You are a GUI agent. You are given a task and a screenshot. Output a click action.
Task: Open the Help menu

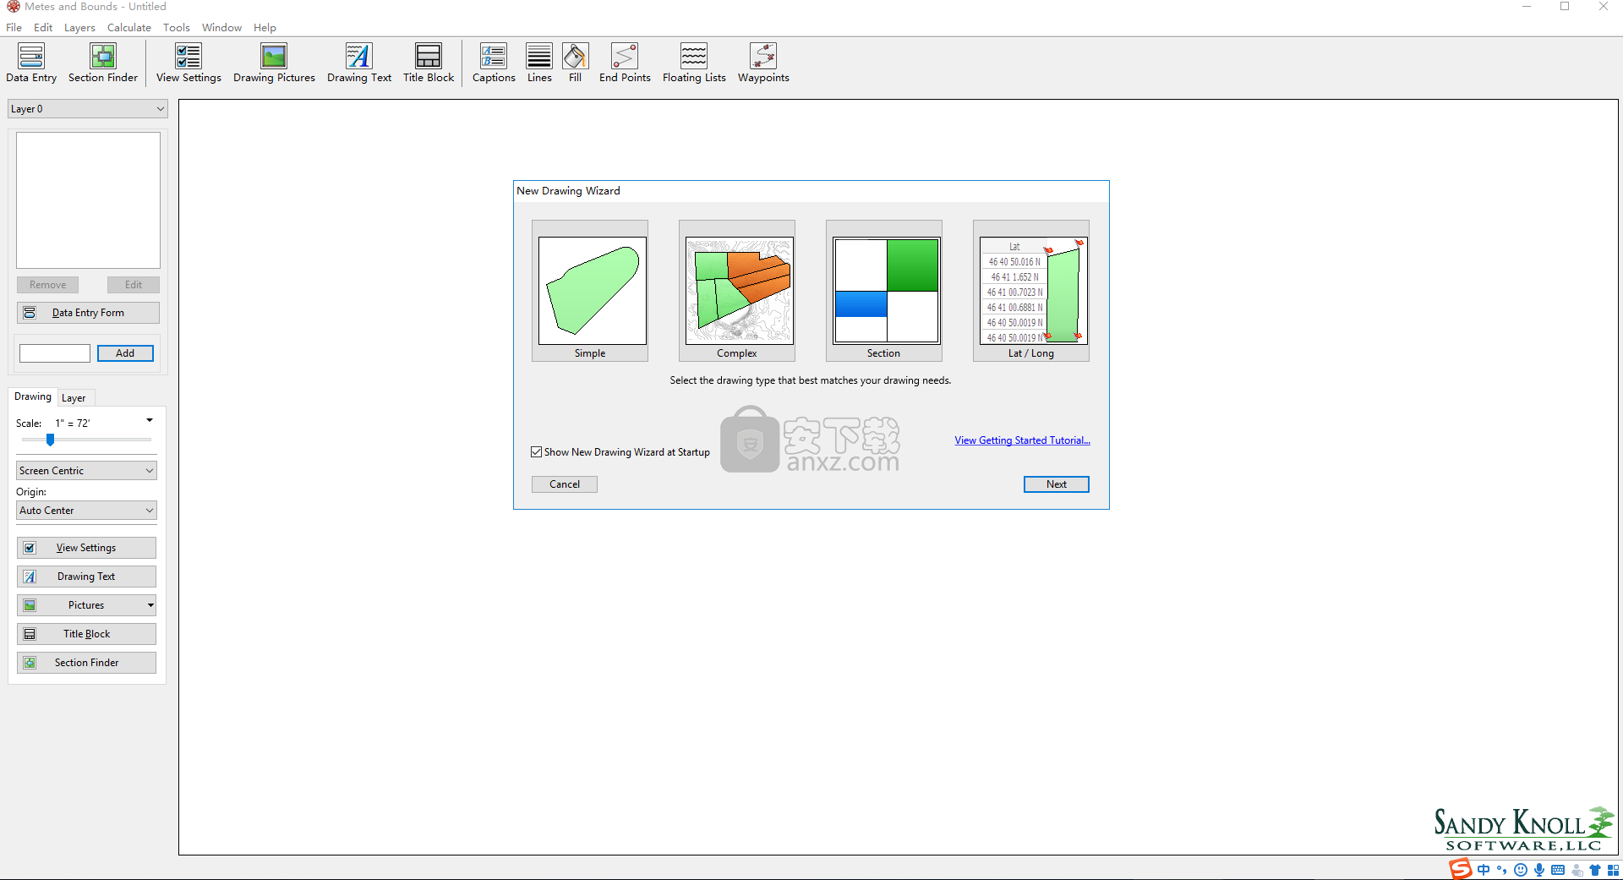265,28
